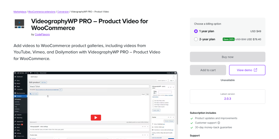Screen dimensions: 279x139
Task: Click the VideographyWP product logo icon
Action: tap(19, 23)
